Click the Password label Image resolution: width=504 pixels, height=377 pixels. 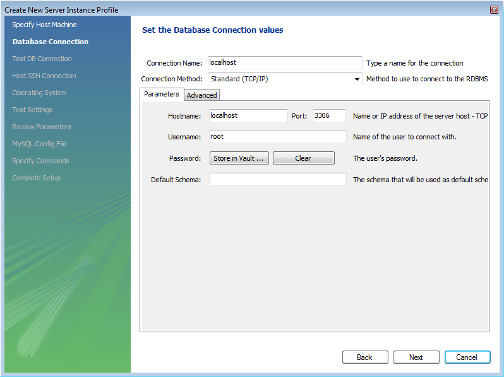185,158
